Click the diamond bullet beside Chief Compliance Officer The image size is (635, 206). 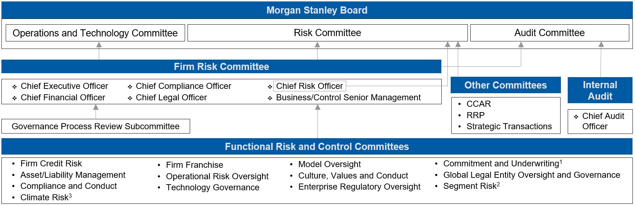point(130,87)
